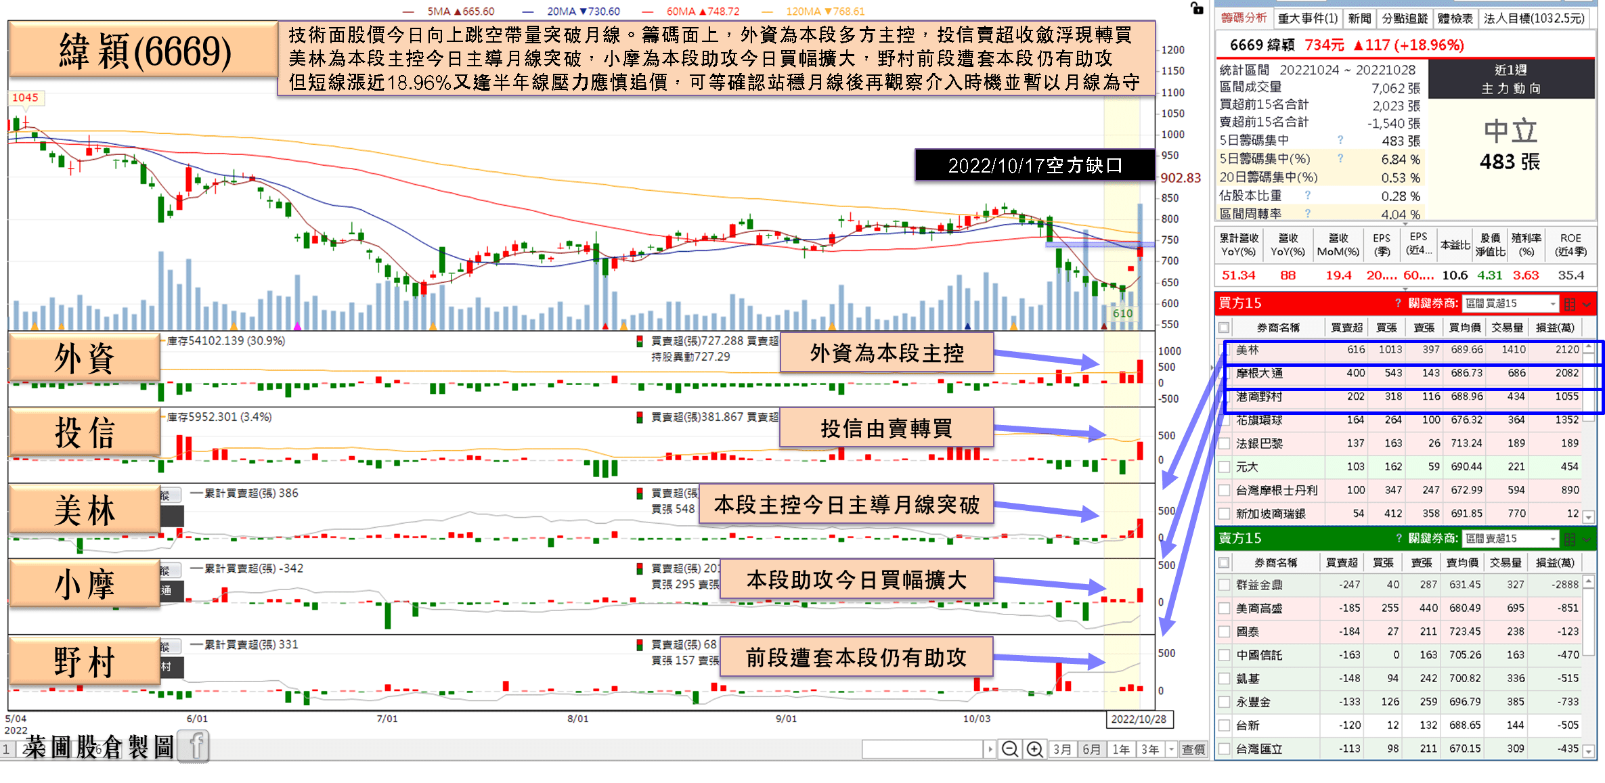Select the 台新 broker row name

[1248, 725]
